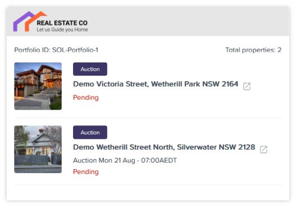Click Auction badge for Silverwater listing

pos(90,132)
